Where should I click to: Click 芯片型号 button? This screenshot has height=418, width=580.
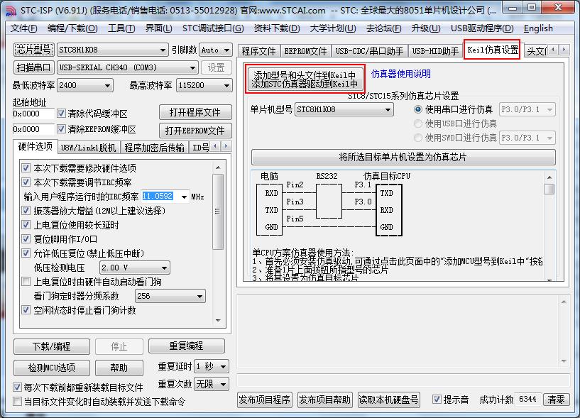tap(33, 50)
